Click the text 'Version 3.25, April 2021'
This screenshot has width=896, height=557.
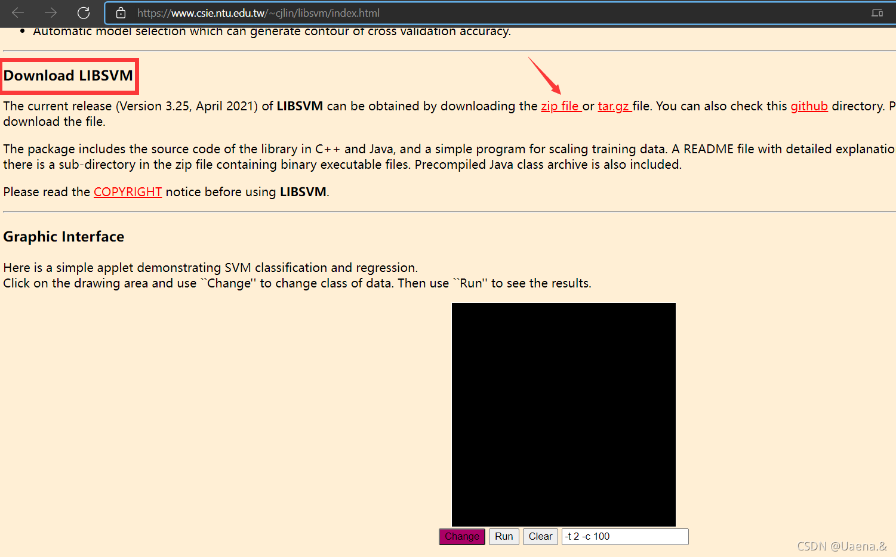187,106
